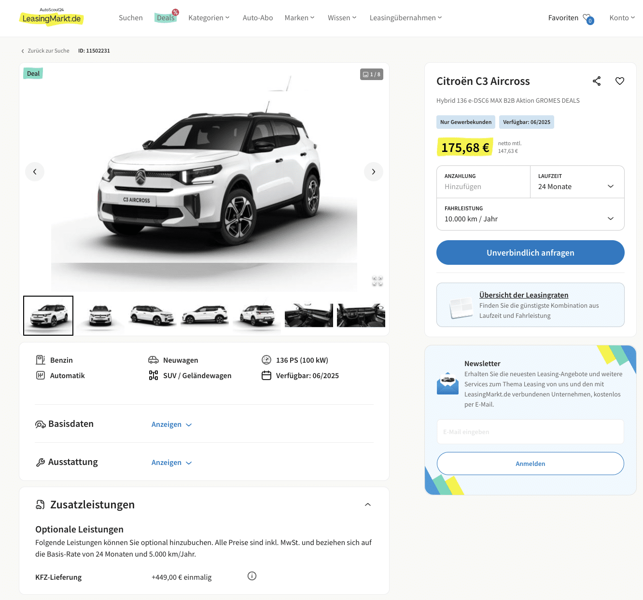The image size is (643, 600).
Task: Expand Ausstattung with Anzeigen
Action: [172, 463]
